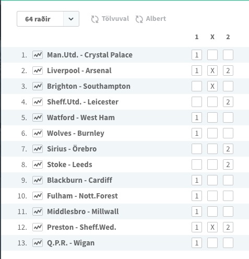Expand the 64 raðir dropdown arrow
249x259 pixels.
click(71, 19)
